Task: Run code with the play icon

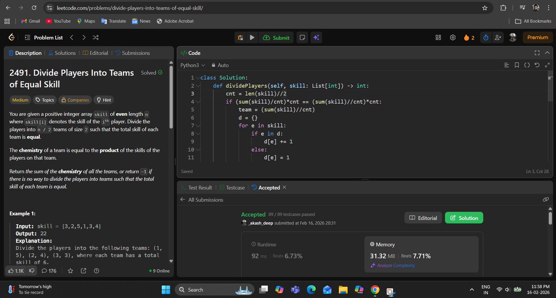Action: pyautogui.click(x=252, y=38)
